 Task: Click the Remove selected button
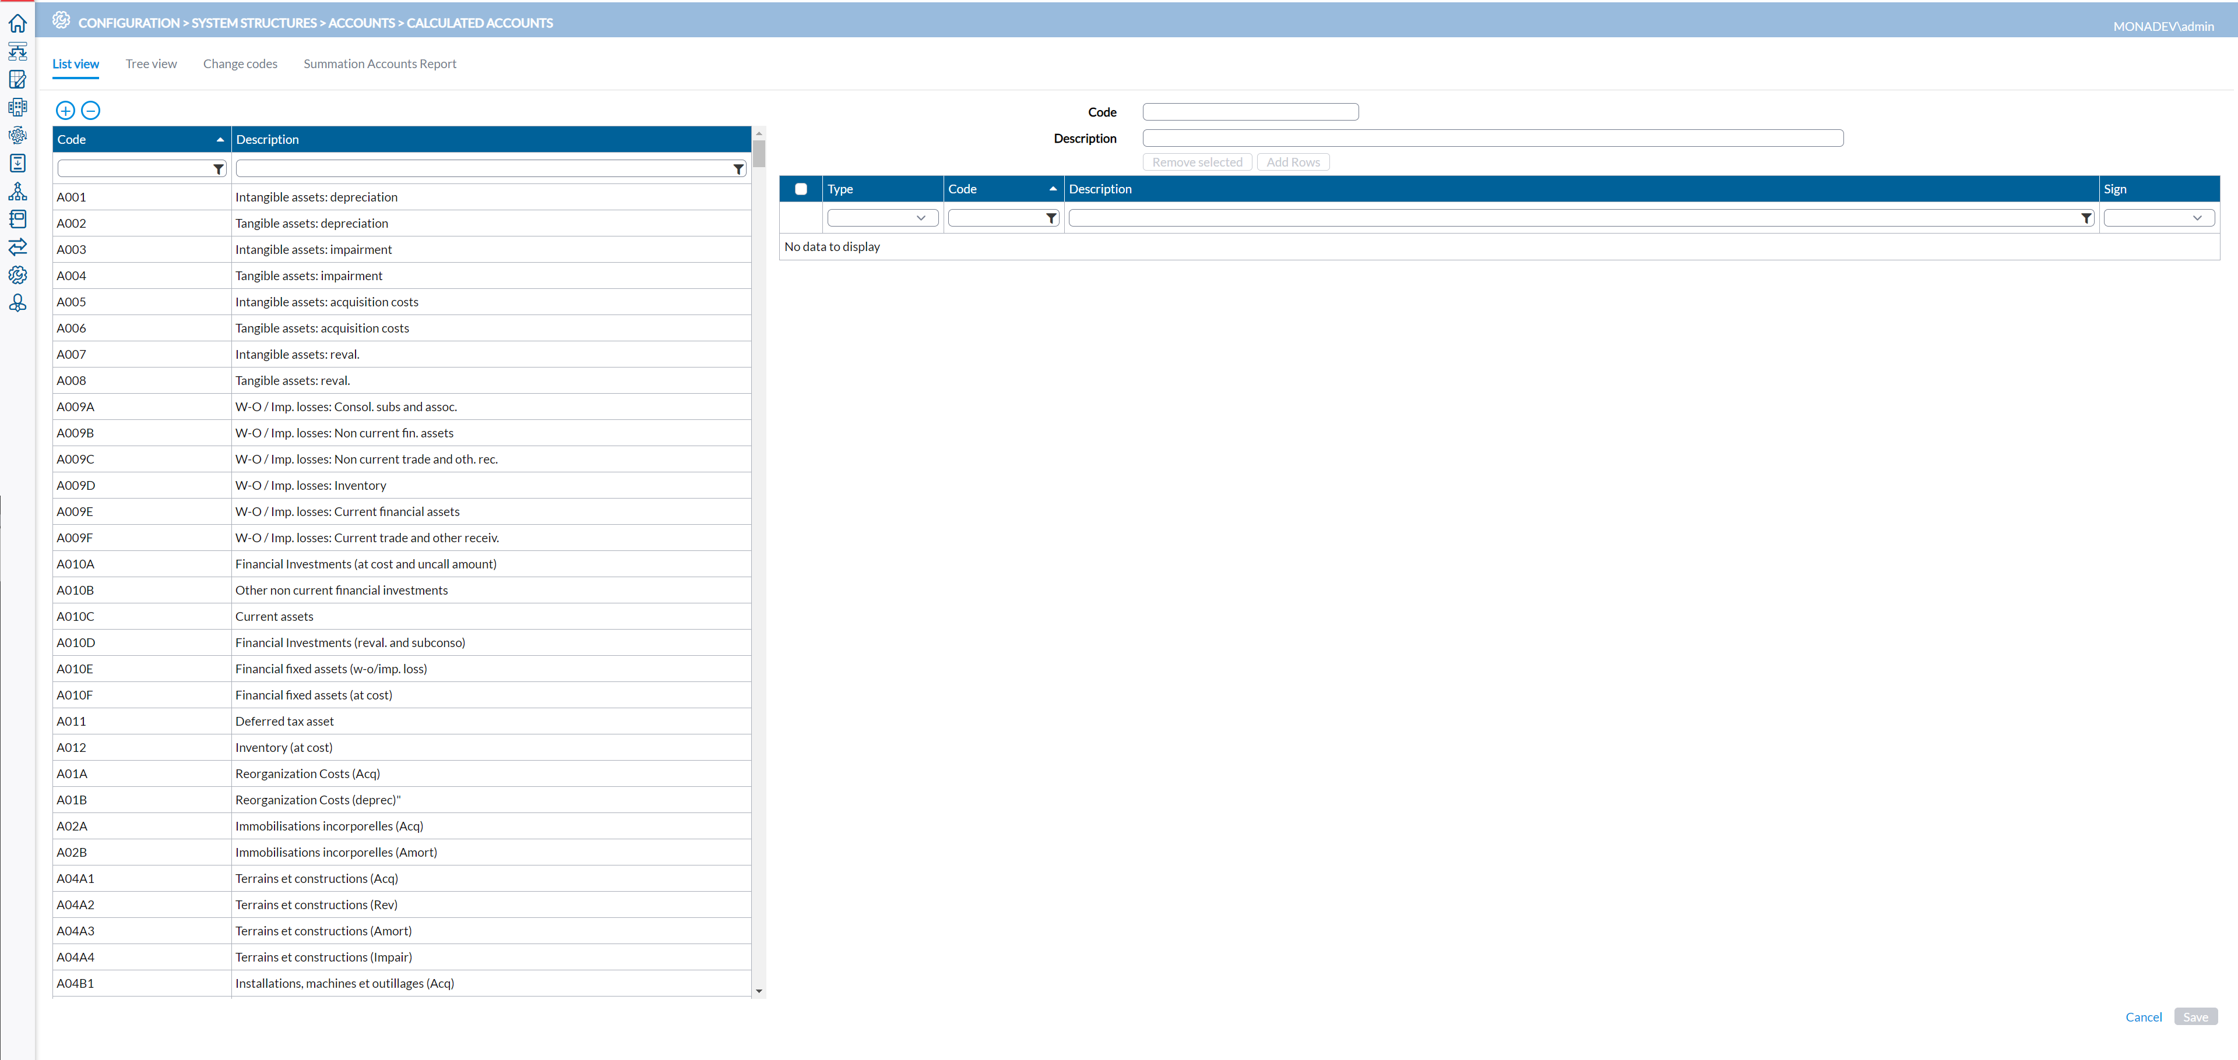[1197, 162]
